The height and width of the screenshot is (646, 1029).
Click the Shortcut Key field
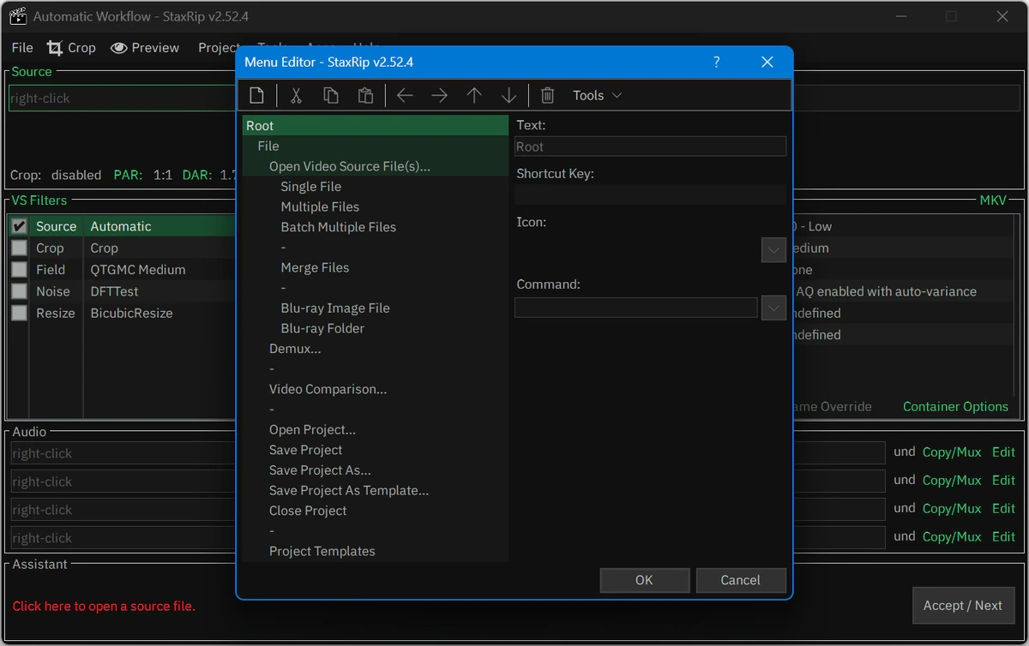click(x=650, y=194)
